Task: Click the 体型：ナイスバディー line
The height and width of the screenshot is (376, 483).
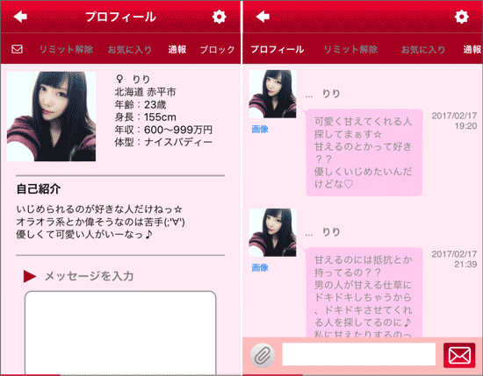Action: pos(163,142)
